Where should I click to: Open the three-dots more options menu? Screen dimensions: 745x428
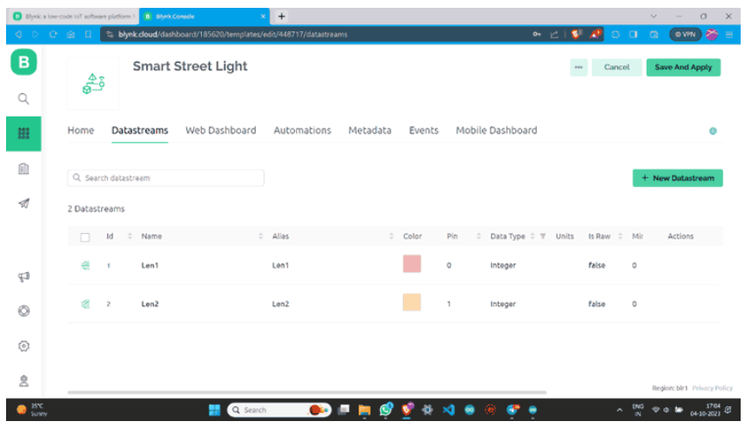click(x=578, y=68)
